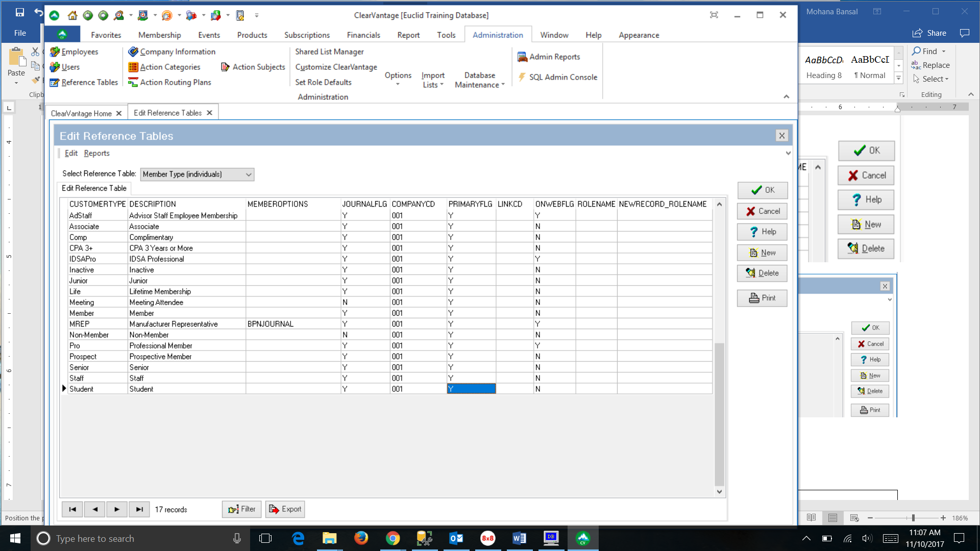Open the person search icon's dropdown arrow
The width and height of the screenshot is (980, 551).
click(131, 15)
